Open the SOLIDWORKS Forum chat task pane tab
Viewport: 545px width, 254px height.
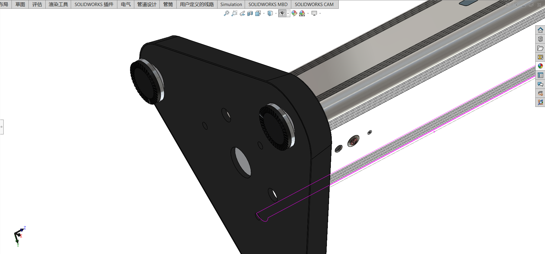coord(540,84)
